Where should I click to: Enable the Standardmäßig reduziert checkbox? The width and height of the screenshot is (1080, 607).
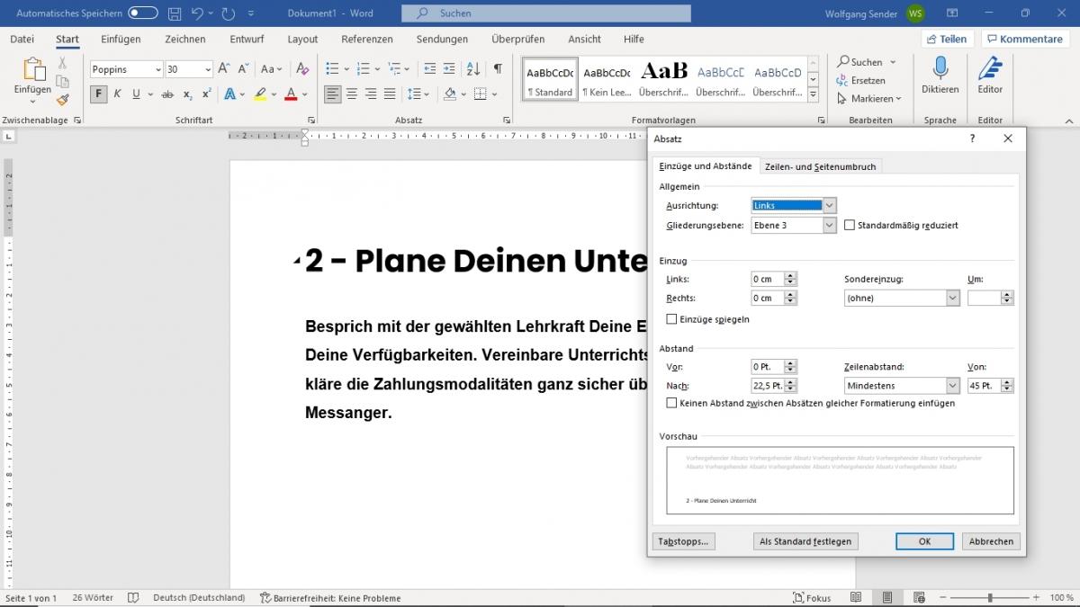[x=849, y=225]
